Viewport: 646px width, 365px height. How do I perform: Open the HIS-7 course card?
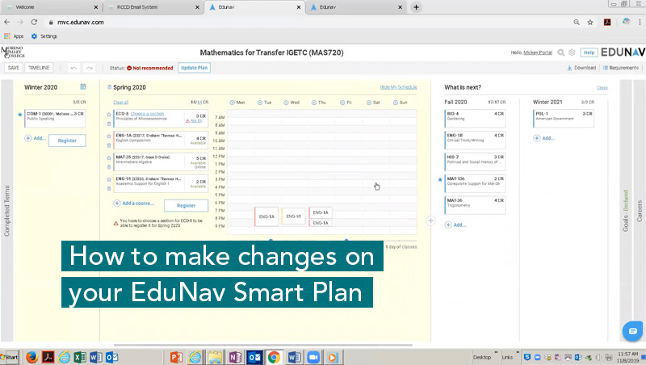(475, 162)
